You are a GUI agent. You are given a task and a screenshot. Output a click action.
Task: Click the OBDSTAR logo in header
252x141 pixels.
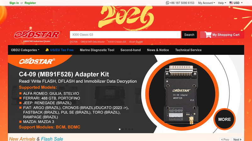tap(37, 34)
